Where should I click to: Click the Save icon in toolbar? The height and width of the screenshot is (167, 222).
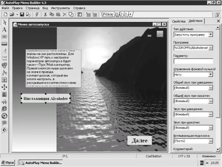pos(22,14)
